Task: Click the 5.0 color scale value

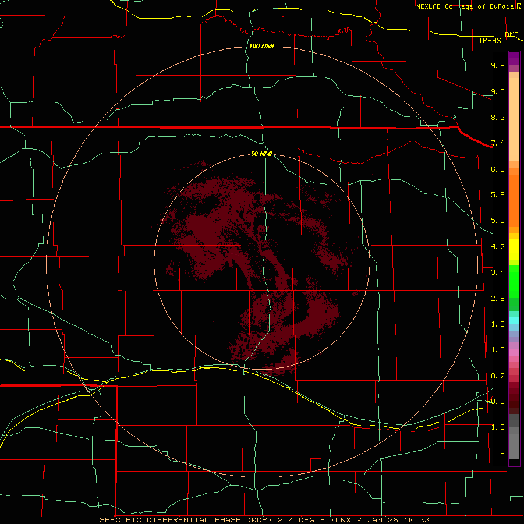Action: (498, 221)
